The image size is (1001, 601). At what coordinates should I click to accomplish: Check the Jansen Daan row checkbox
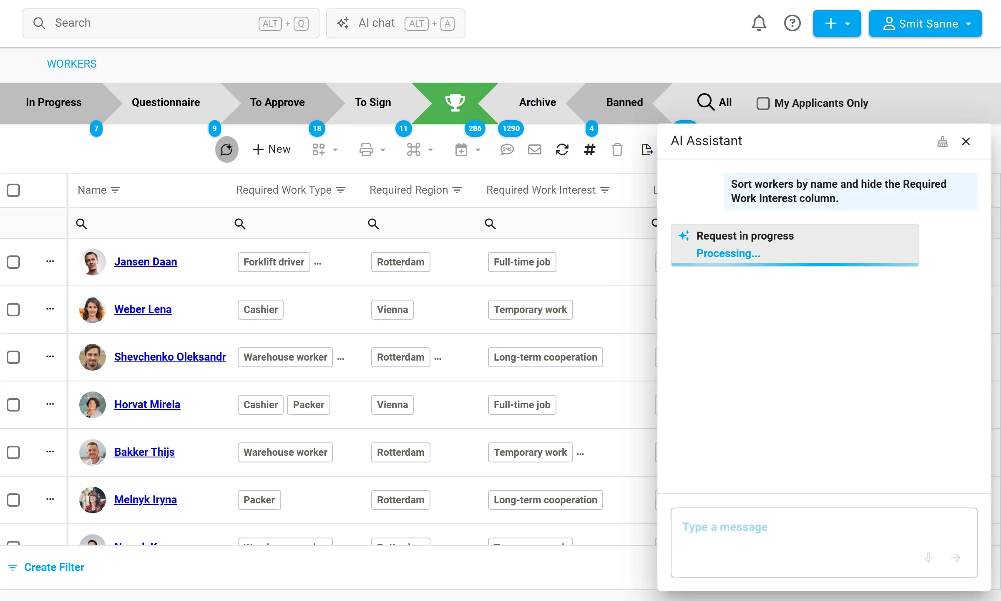pyautogui.click(x=13, y=262)
